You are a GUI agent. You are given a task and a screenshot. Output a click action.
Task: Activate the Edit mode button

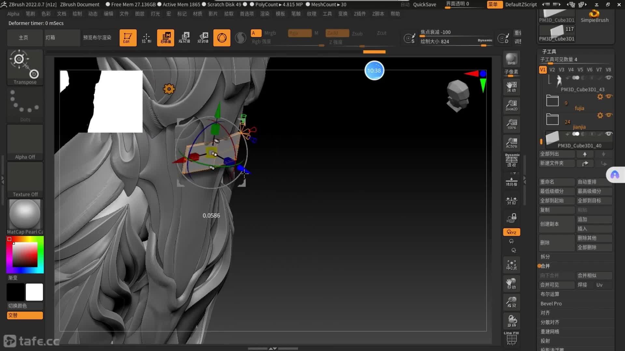coord(128,38)
